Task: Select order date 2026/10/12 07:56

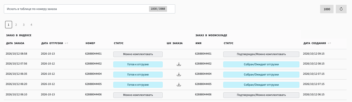Action: (16, 64)
